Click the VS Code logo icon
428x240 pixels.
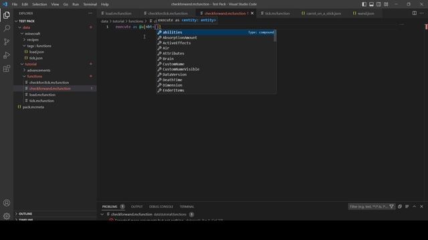click(x=5, y=4)
